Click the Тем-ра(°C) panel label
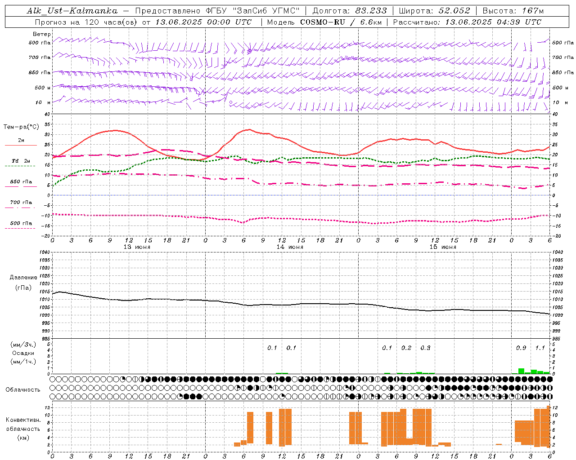Image resolution: width=576 pixels, height=460 pixels. (21, 127)
